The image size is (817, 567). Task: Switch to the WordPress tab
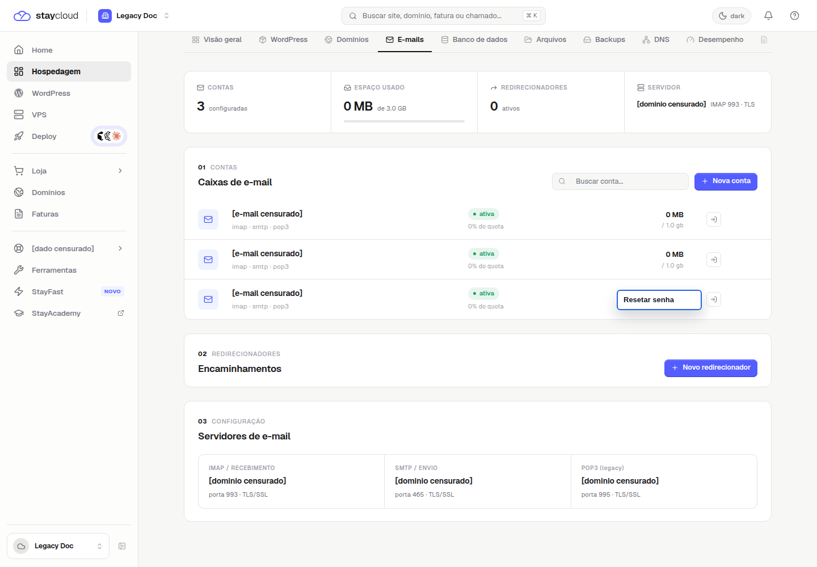283,40
